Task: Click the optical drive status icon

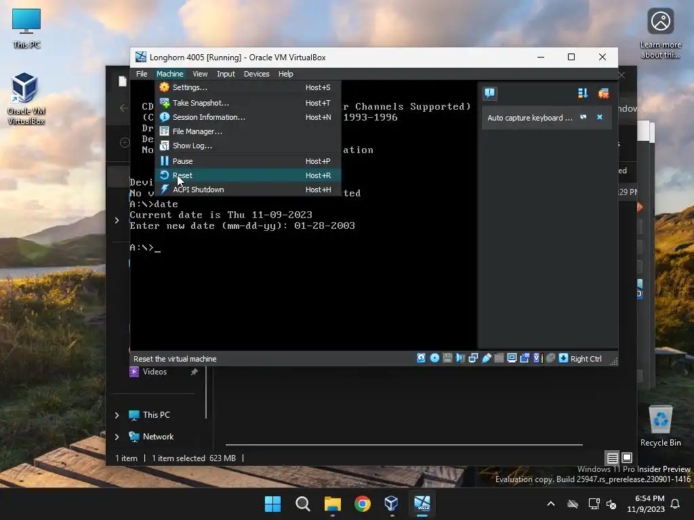Action: pyautogui.click(x=434, y=358)
